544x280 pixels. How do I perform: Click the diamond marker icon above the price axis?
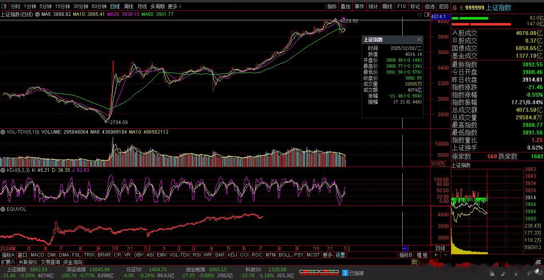point(419,14)
